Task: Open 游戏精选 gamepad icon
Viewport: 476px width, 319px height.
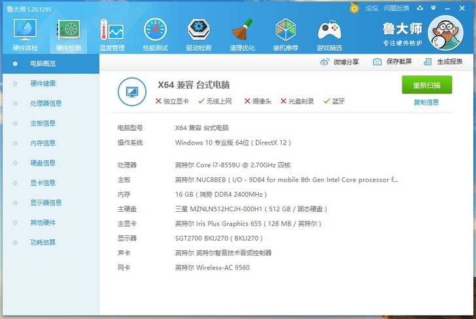Action: tap(330, 30)
